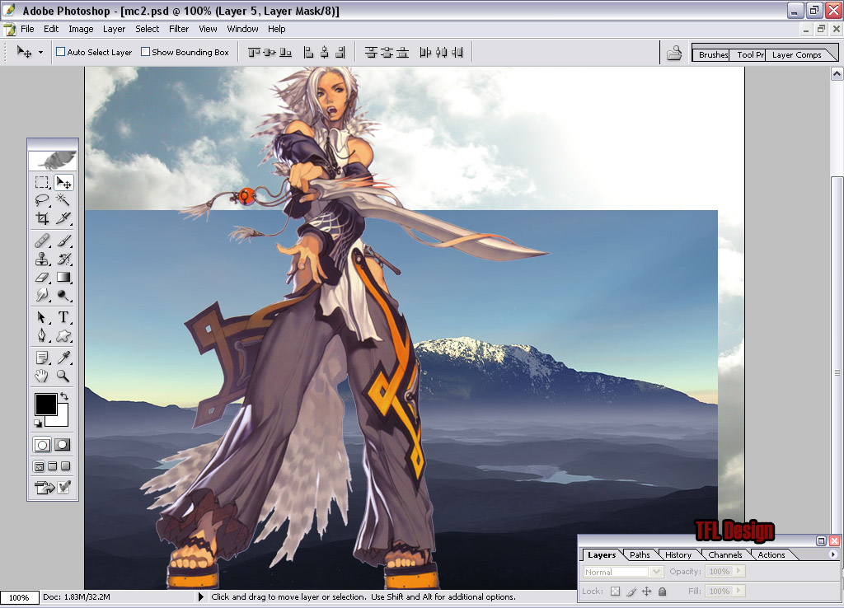844x608 pixels.
Task: Open the Layers palette flyout menu
Action: click(832, 554)
